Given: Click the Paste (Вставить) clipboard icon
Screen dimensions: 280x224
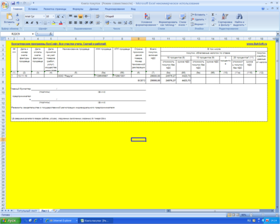Looking at the screenshot, I should point(9,17).
